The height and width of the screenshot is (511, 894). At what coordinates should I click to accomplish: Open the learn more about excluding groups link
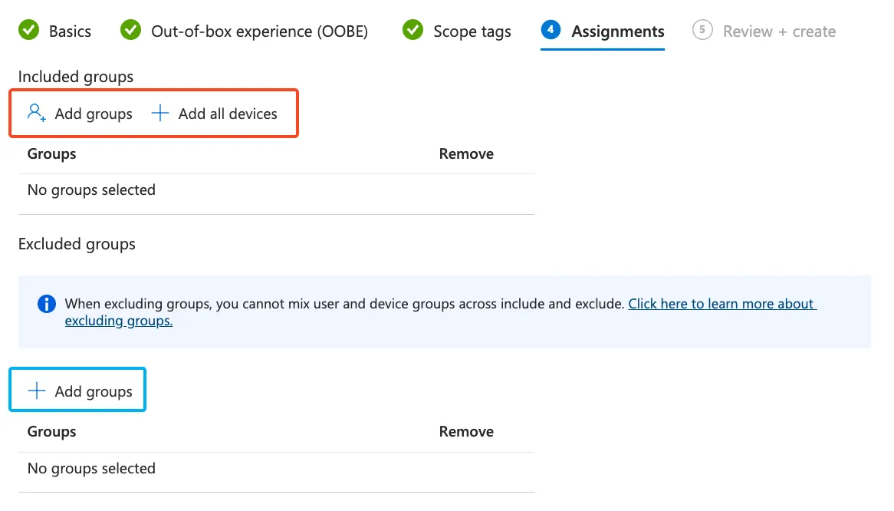tap(722, 304)
